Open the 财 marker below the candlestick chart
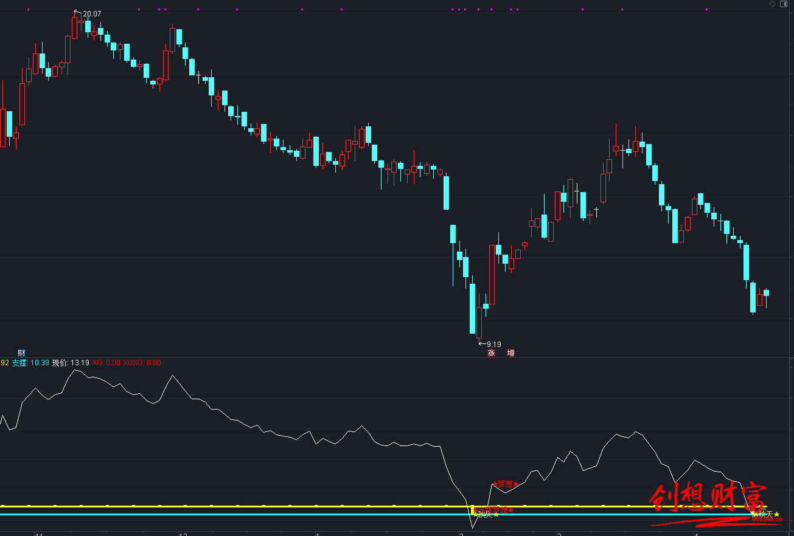This screenshot has height=536, width=794. 21,352
